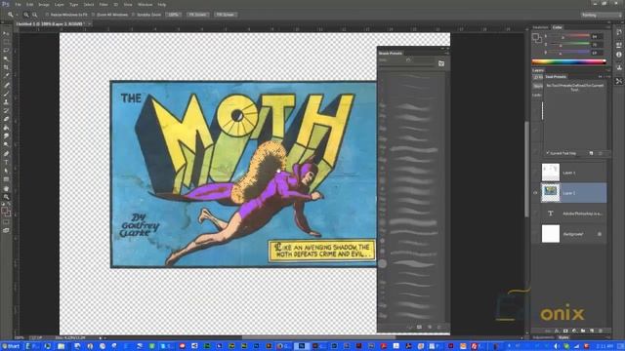This screenshot has height=351, width=625.
Task: Click the Fill Screen button
Action: tap(226, 15)
